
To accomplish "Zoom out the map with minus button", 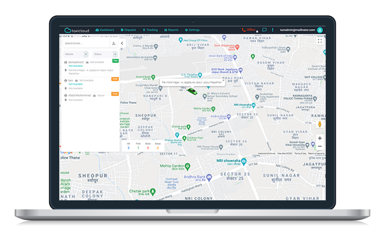I will 320,146.
